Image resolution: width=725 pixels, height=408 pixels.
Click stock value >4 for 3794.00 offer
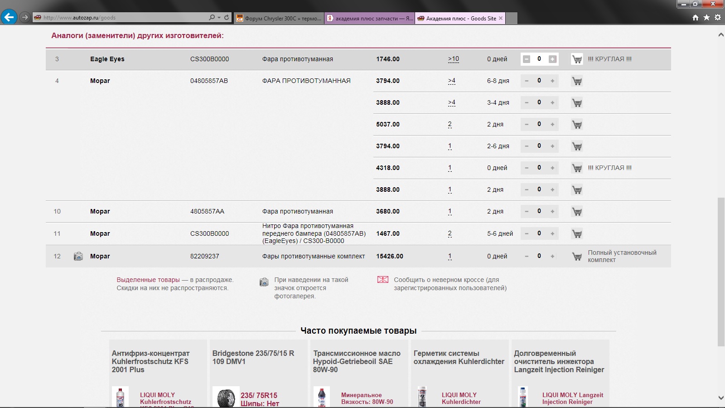coord(452,81)
